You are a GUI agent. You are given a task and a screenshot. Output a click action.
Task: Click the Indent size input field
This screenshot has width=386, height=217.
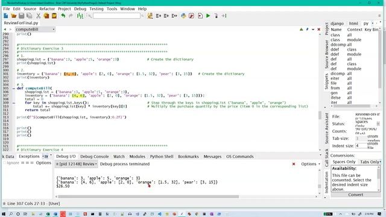pos(361,146)
